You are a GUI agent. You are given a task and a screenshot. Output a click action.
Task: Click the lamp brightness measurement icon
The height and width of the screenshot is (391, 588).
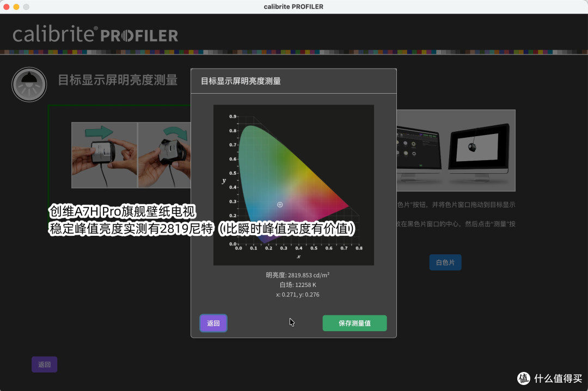pos(29,84)
